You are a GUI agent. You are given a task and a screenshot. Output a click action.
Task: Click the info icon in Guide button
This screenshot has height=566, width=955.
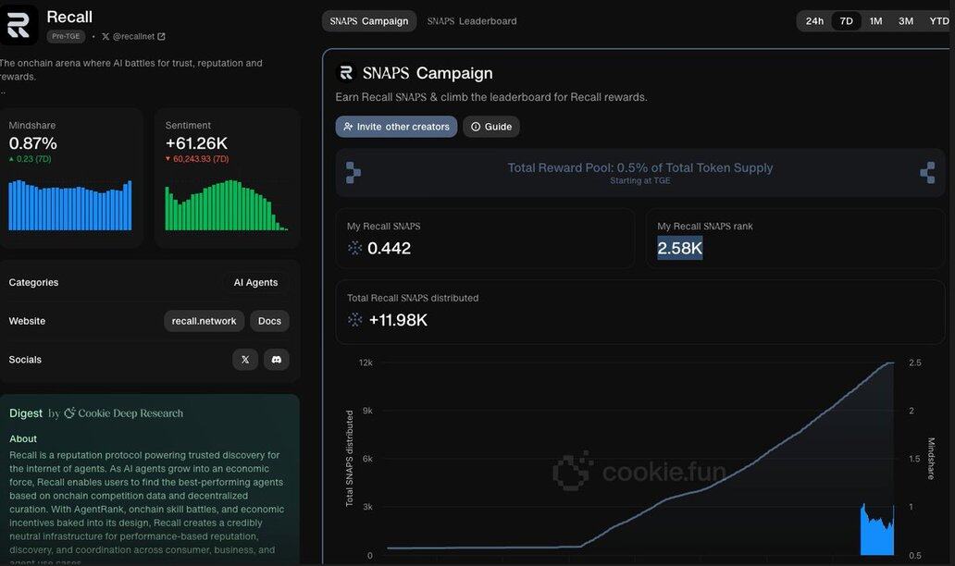click(x=476, y=127)
